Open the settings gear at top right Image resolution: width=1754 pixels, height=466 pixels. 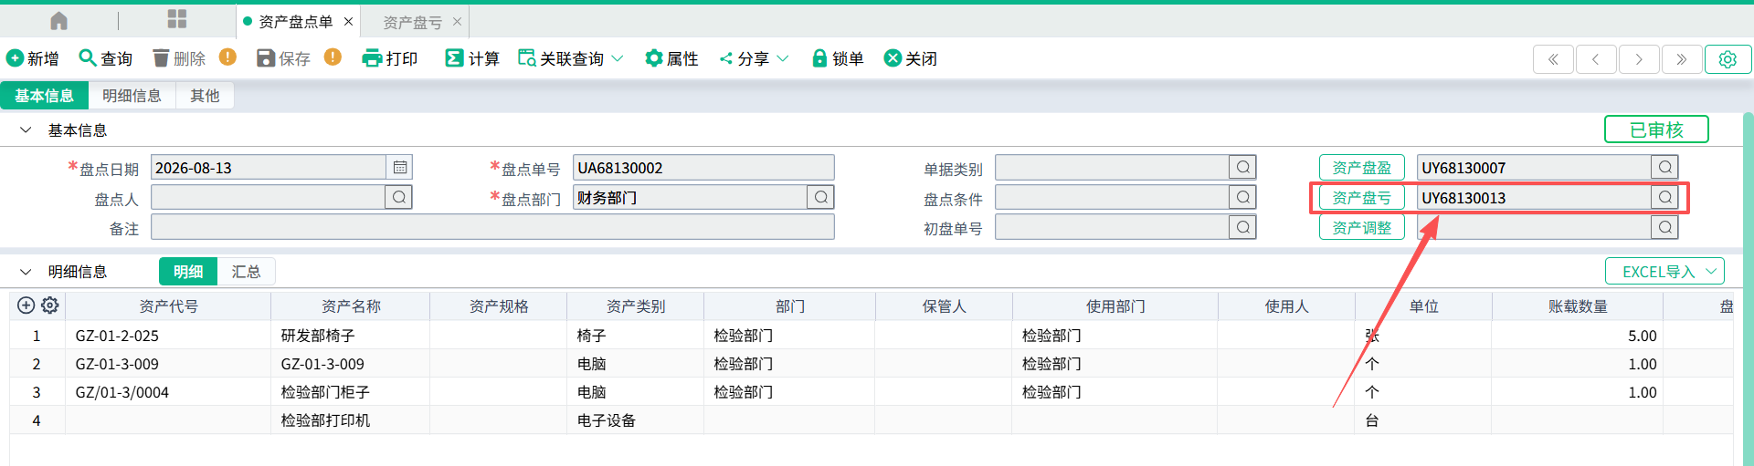pyautogui.click(x=1728, y=59)
